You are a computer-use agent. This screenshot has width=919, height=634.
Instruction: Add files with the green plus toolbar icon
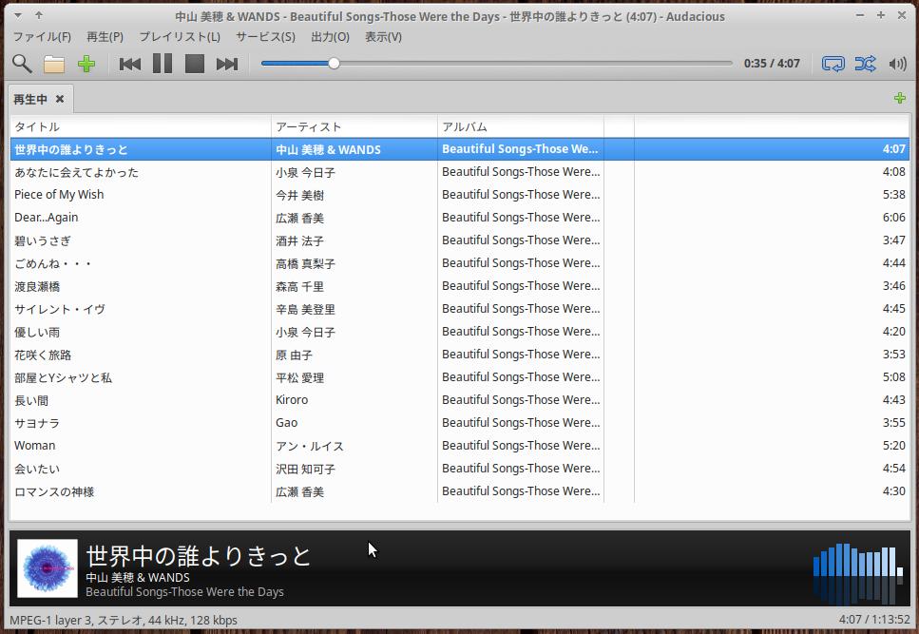pos(86,64)
